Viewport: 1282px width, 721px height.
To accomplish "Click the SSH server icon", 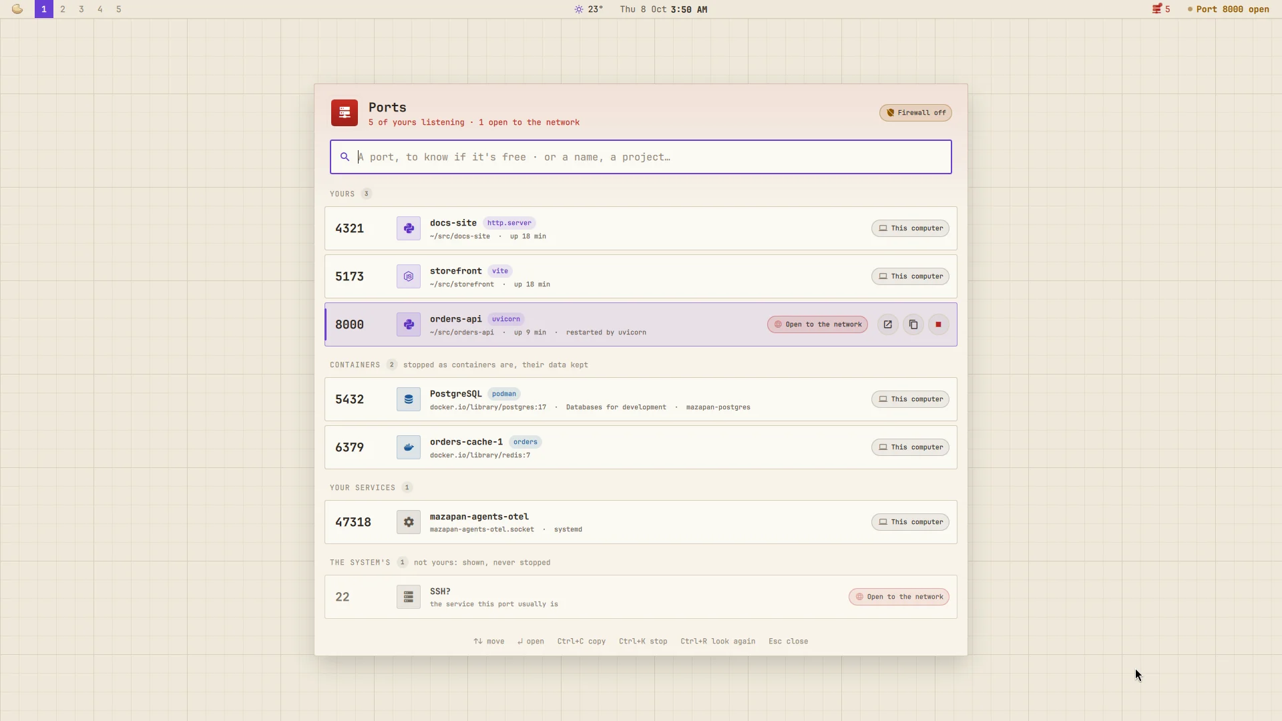I will click(x=409, y=597).
